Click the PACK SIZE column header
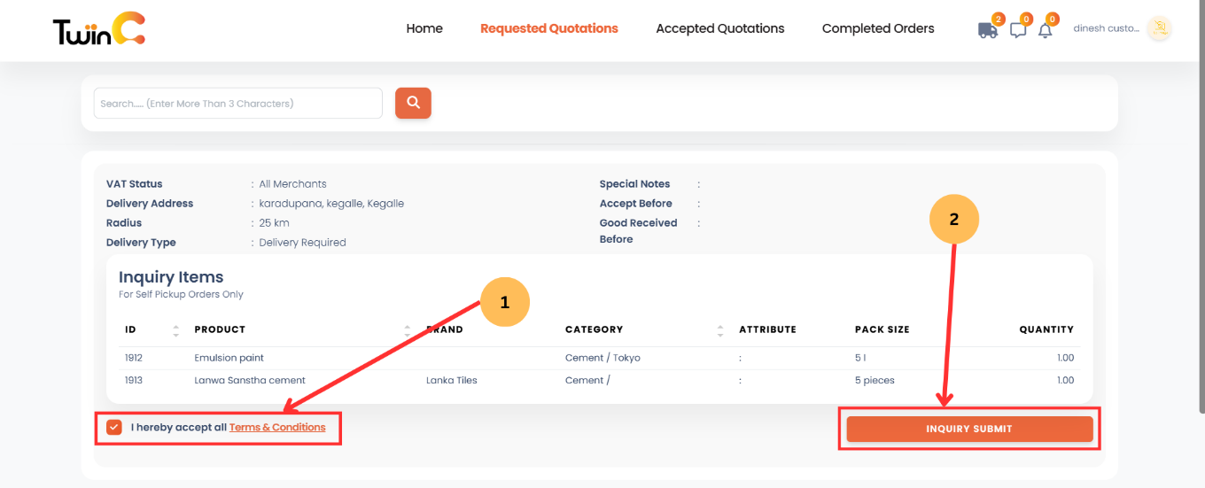This screenshot has height=488, width=1205. click(x=882, y=329)
